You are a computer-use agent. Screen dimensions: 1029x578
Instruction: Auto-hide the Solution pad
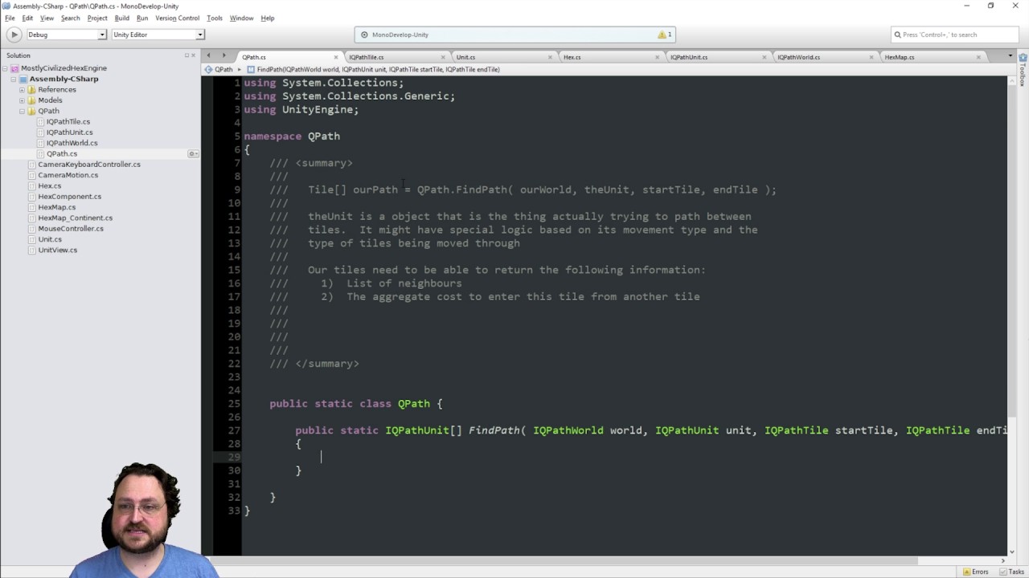187,55
